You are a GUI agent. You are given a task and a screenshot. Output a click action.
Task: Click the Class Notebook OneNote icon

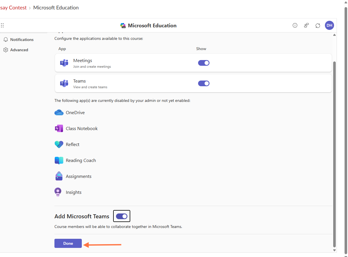(59, 128)
